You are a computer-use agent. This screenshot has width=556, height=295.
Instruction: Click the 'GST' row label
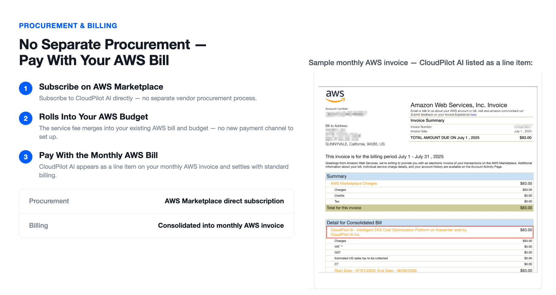point(337,253)
